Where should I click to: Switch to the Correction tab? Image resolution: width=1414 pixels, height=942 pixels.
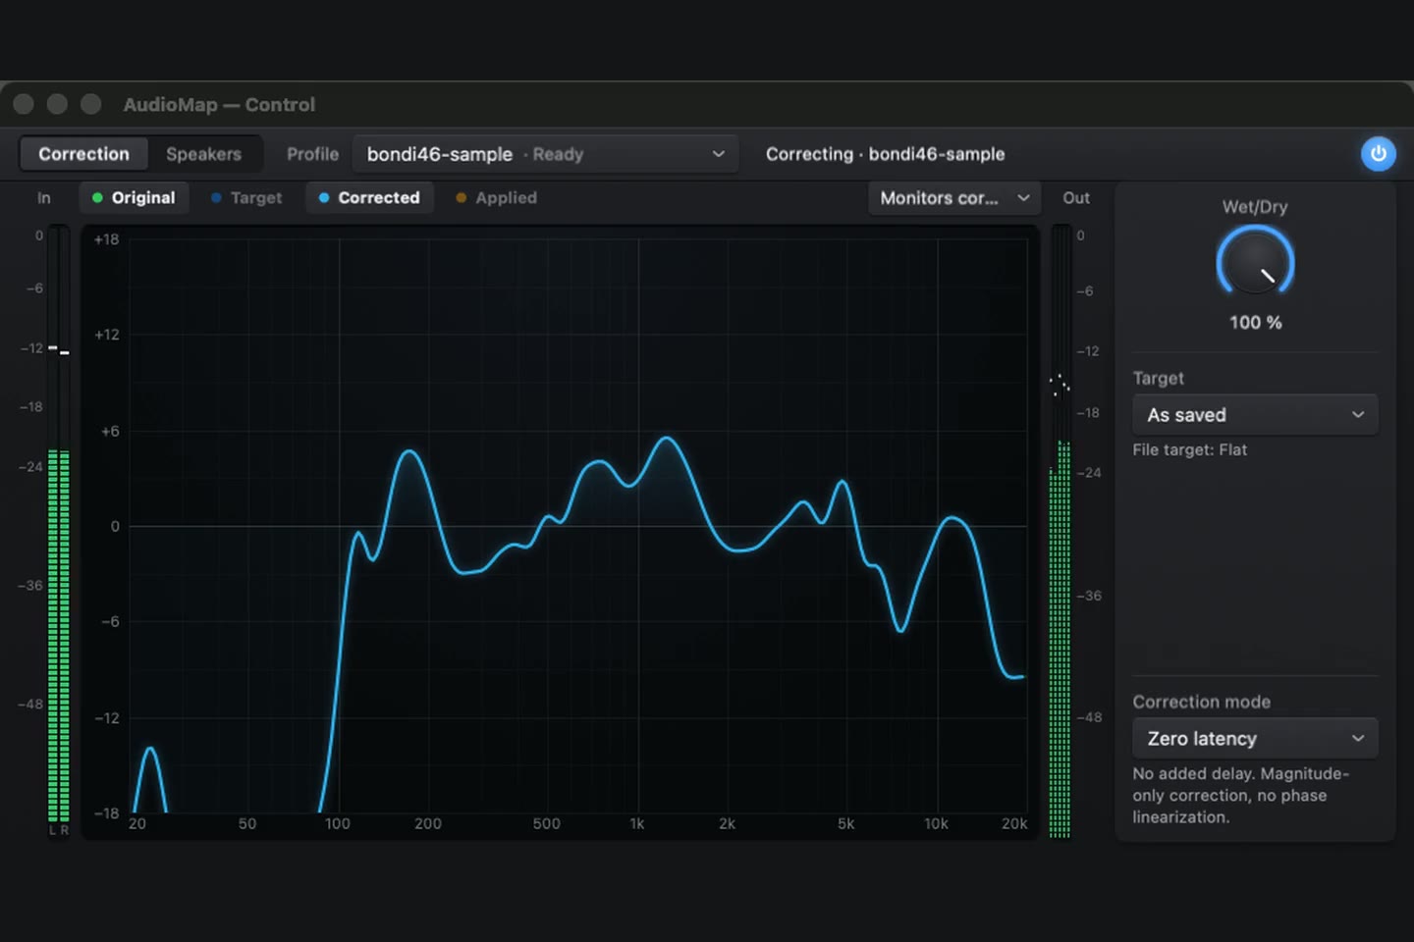[83, 154]
